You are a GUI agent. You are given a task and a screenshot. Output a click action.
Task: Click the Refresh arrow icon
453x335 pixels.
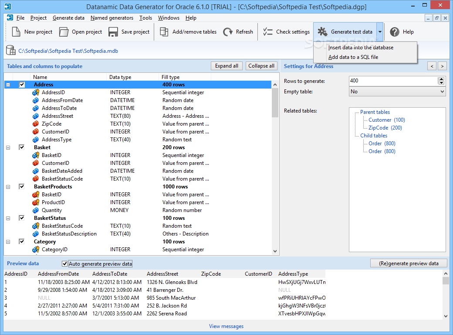[x=228, y=31]
